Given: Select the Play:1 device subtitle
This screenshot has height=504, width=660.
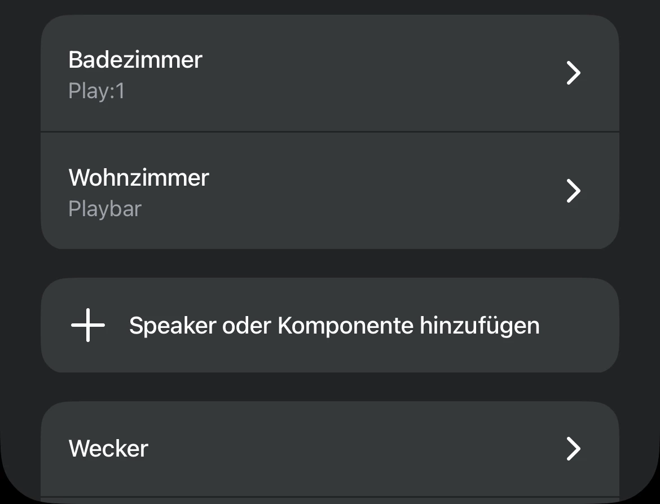Looking at the screenshot, I should tap(96, 91).
